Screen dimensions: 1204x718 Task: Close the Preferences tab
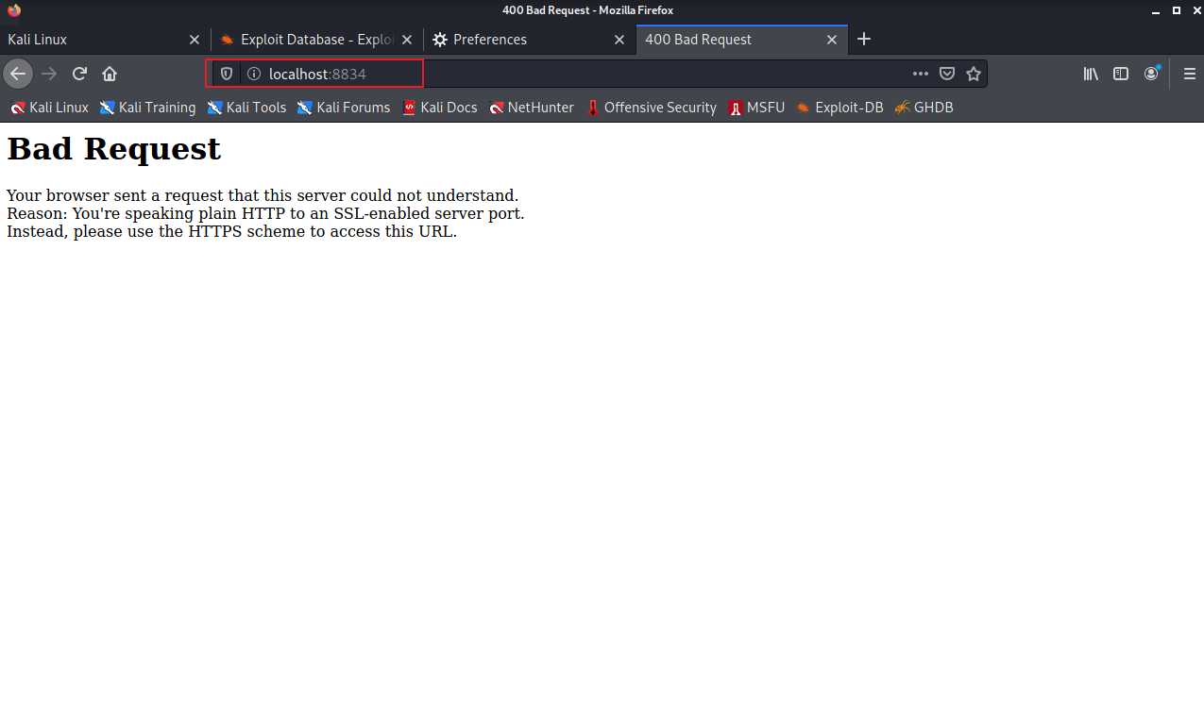(619, 40)
